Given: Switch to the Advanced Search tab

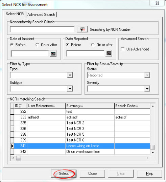Looking at the screenshot, I should [x=41, y=15].
